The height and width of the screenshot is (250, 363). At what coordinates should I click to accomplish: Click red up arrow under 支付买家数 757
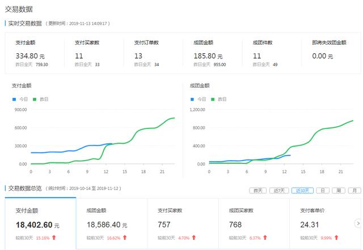coord(194,238)
